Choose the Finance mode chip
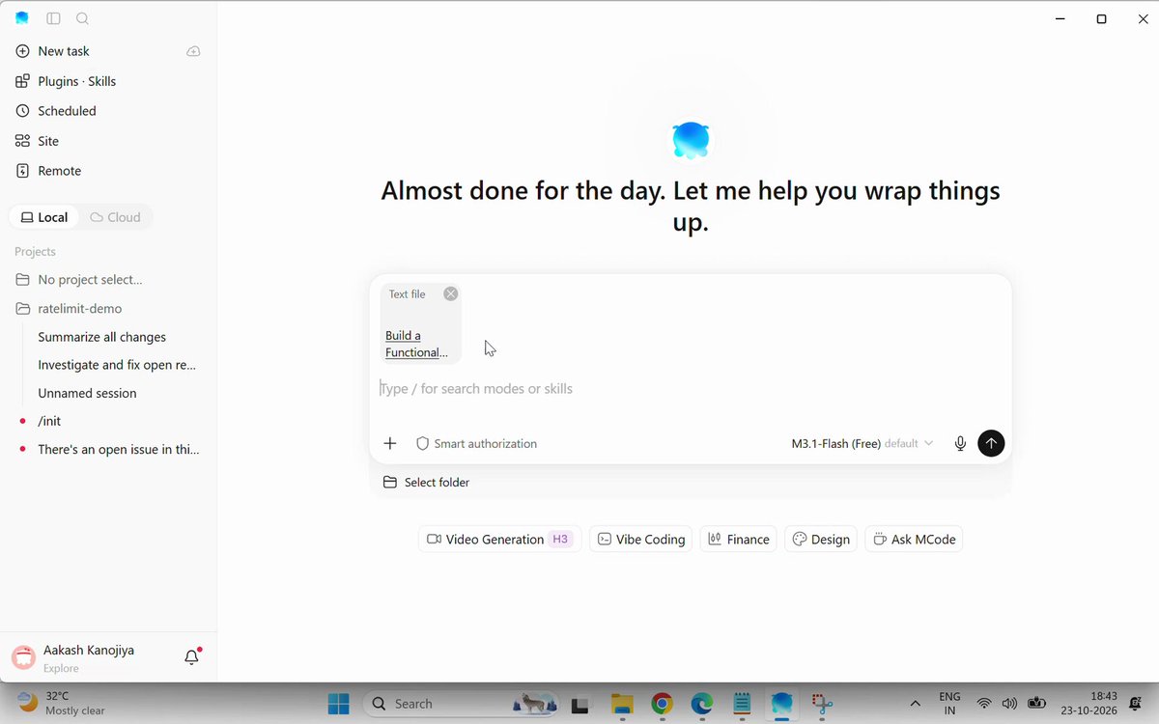 coord(739,540)
